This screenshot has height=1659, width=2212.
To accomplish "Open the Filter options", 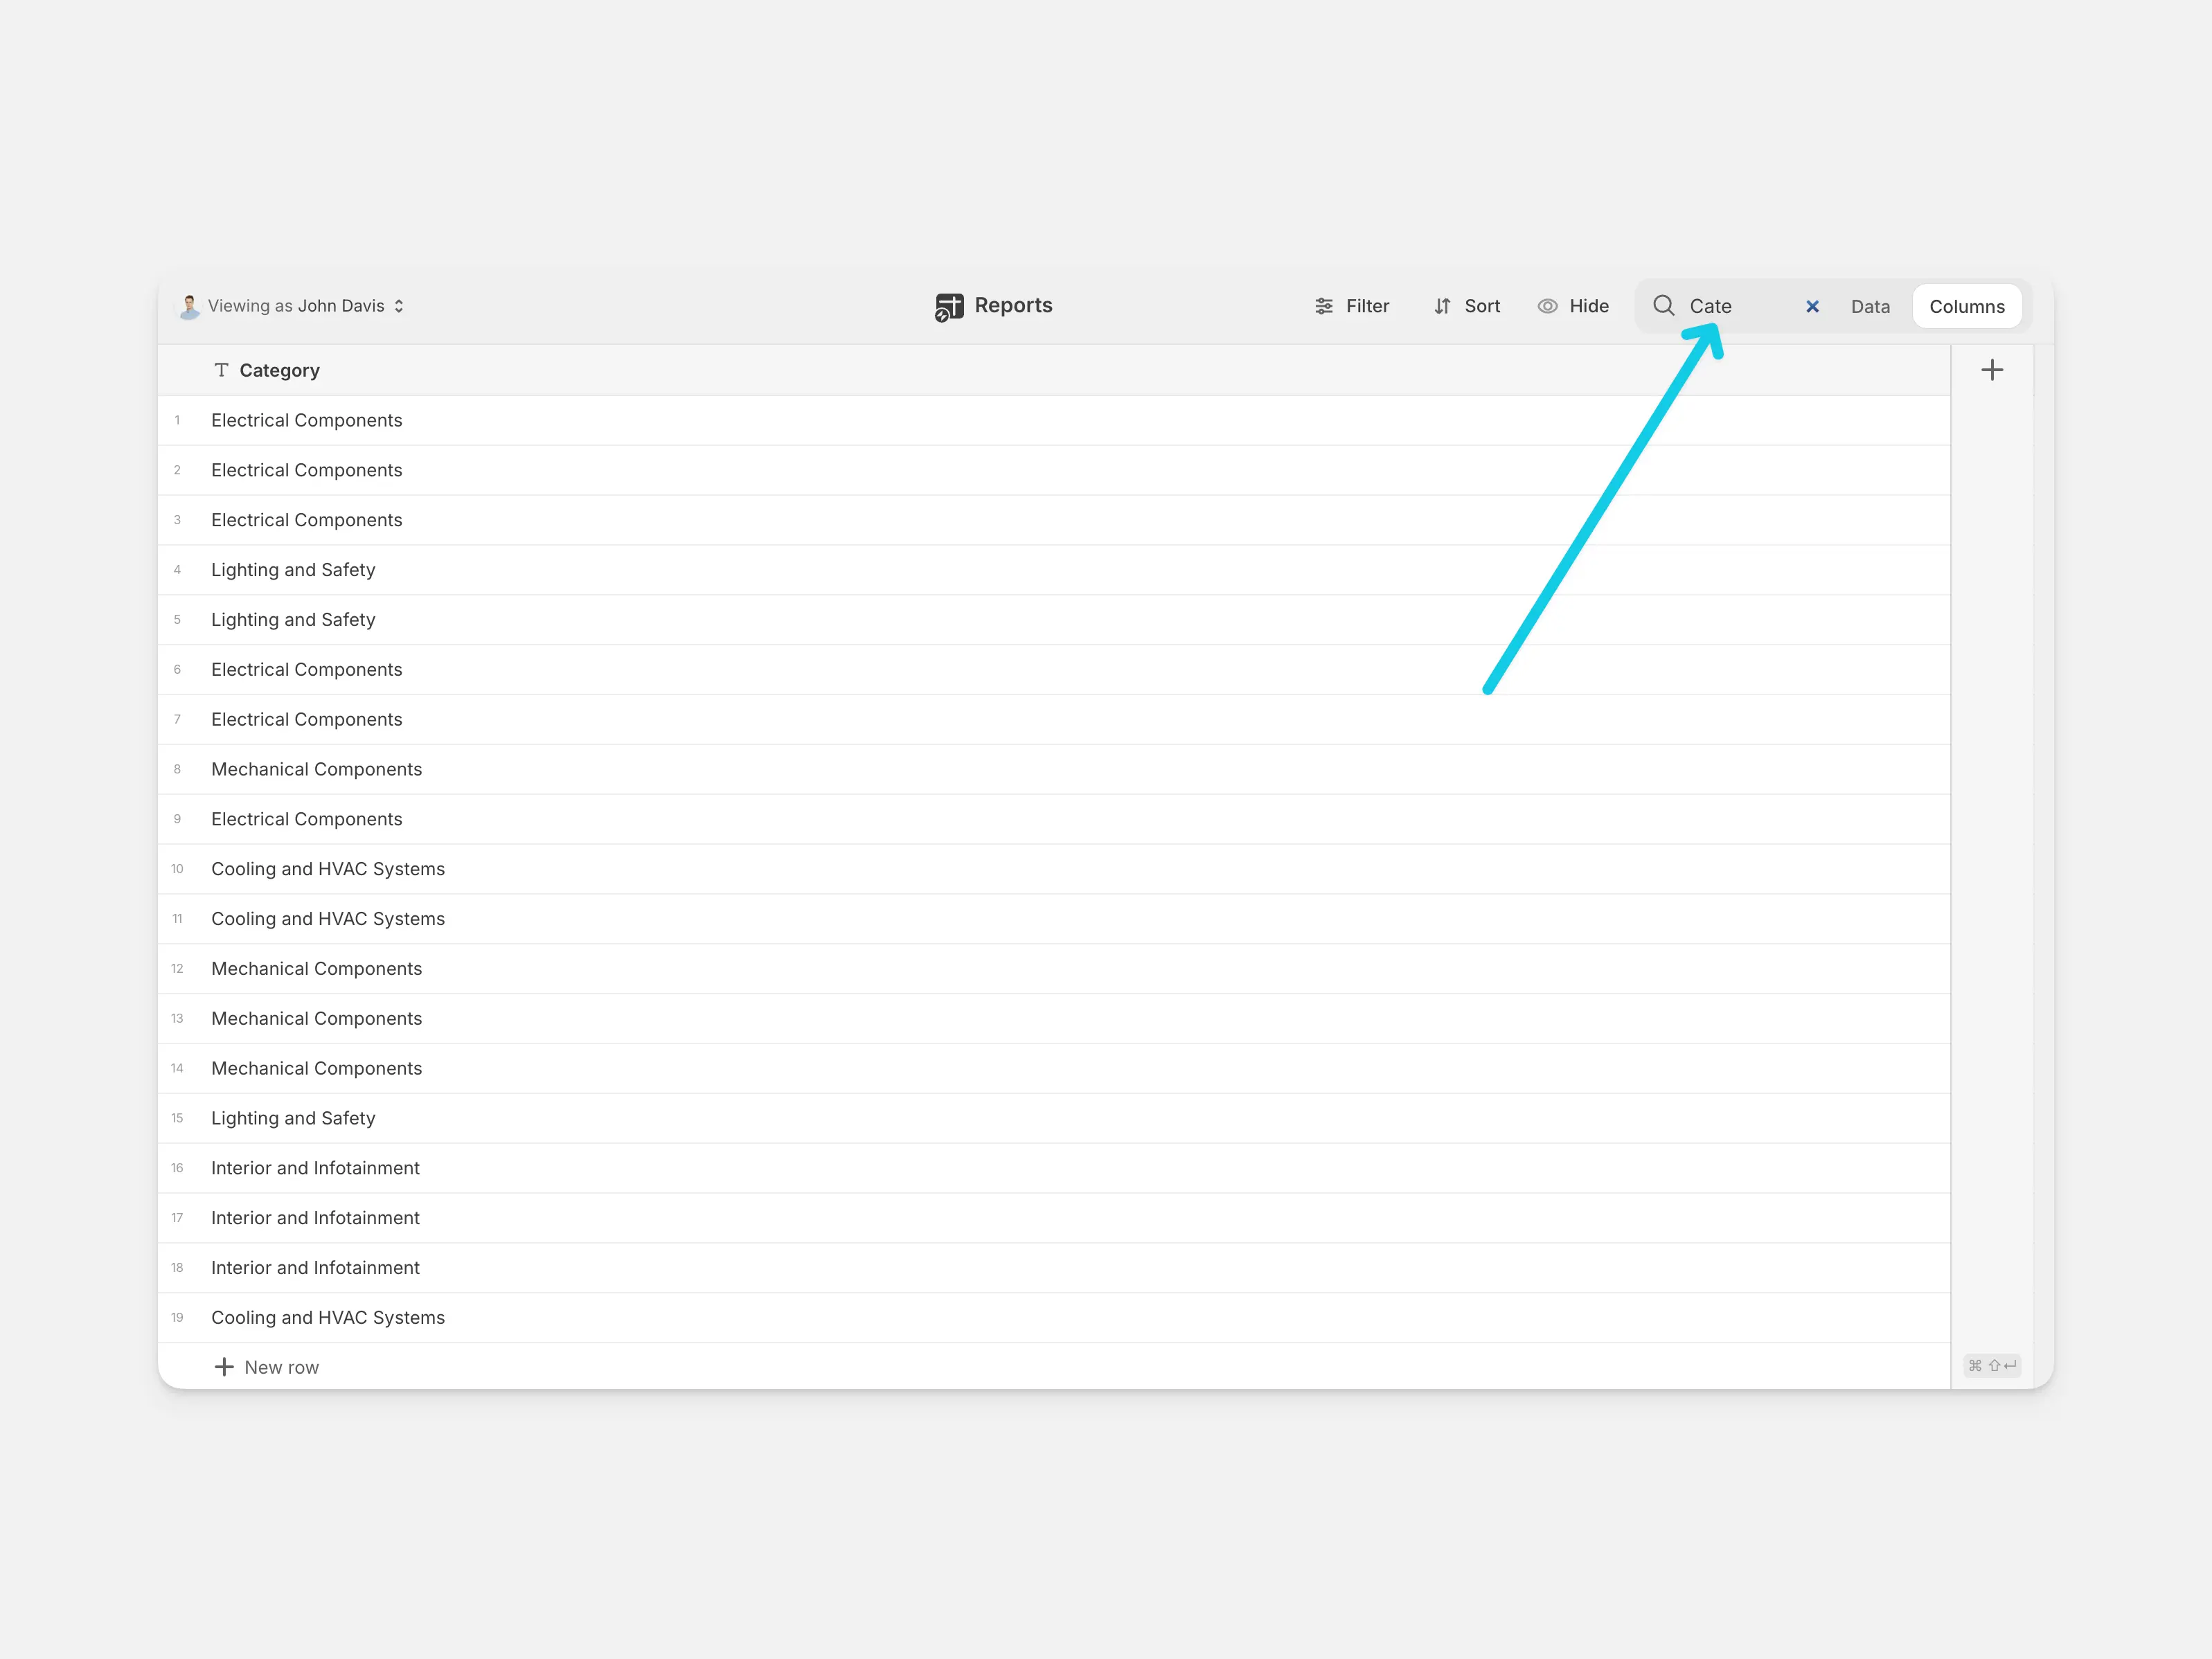I will [1351, 306].
